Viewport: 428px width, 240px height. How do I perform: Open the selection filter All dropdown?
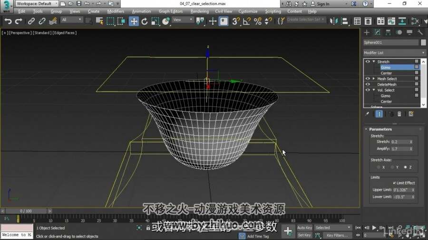71,20
